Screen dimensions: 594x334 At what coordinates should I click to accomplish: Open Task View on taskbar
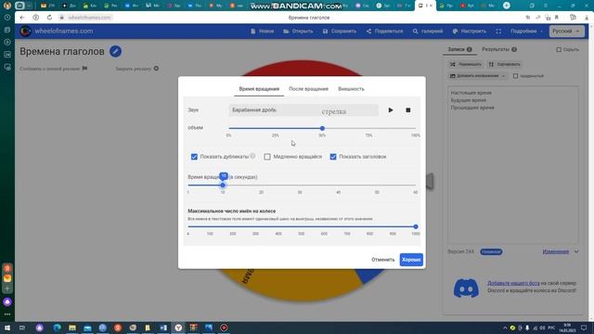pyautogui.click(x=22, y=328)
